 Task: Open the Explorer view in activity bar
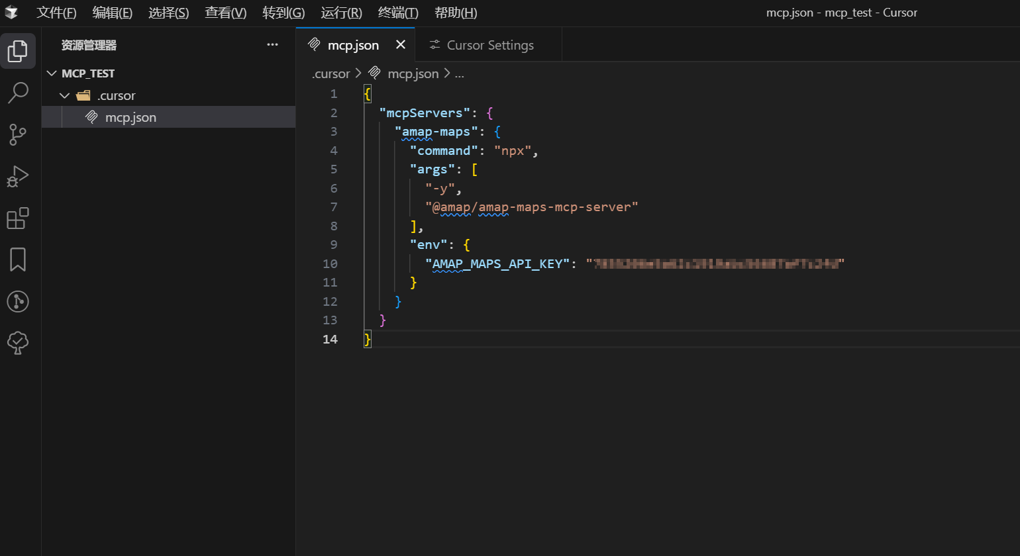point(18,51)
